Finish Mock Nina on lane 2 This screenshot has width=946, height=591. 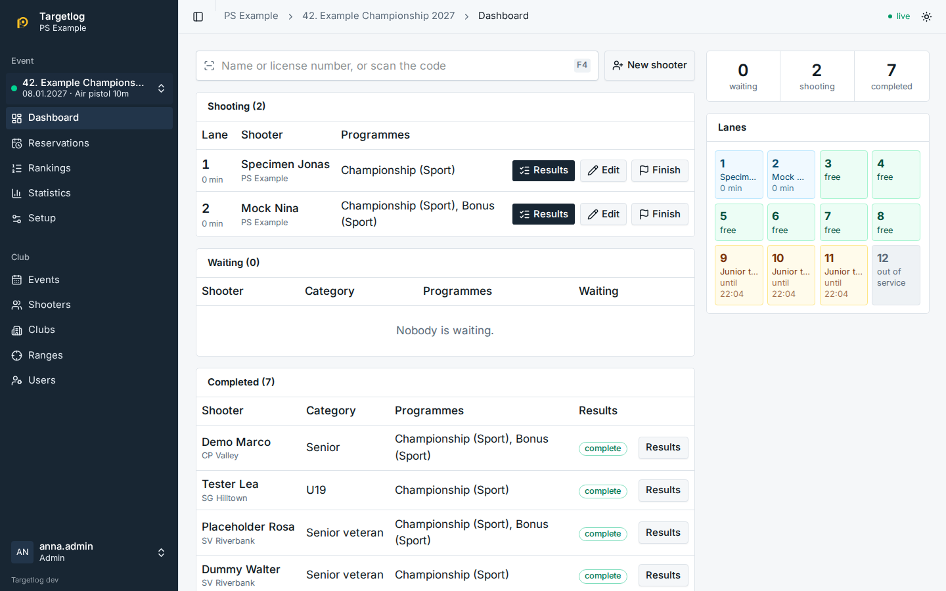[660, 214]
